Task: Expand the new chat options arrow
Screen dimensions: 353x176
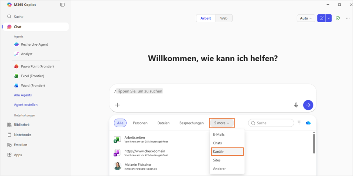Action: tap(329, 18)
